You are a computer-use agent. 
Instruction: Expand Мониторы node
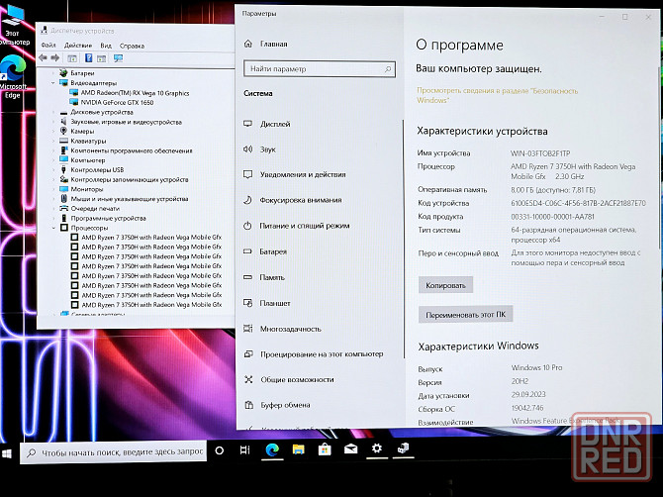point(53,189)
